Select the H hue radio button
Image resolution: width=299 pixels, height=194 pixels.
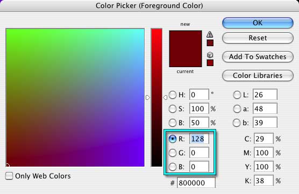point(173,95)
